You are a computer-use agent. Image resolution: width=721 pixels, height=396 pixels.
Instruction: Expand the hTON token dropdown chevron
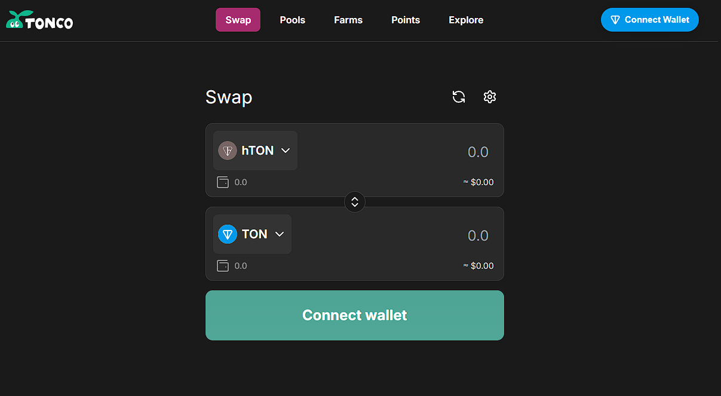click(286, 151)
